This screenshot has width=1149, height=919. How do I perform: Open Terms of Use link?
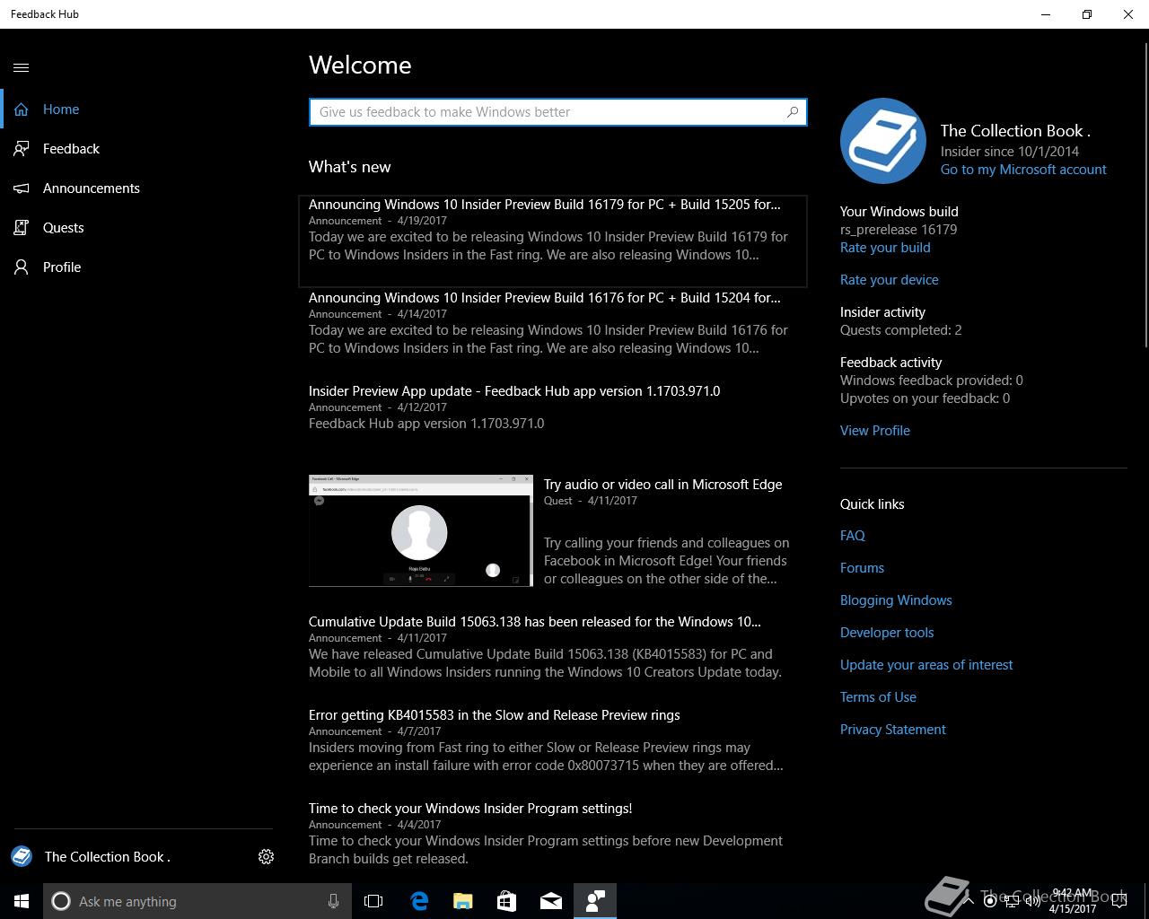coord(878,697)
